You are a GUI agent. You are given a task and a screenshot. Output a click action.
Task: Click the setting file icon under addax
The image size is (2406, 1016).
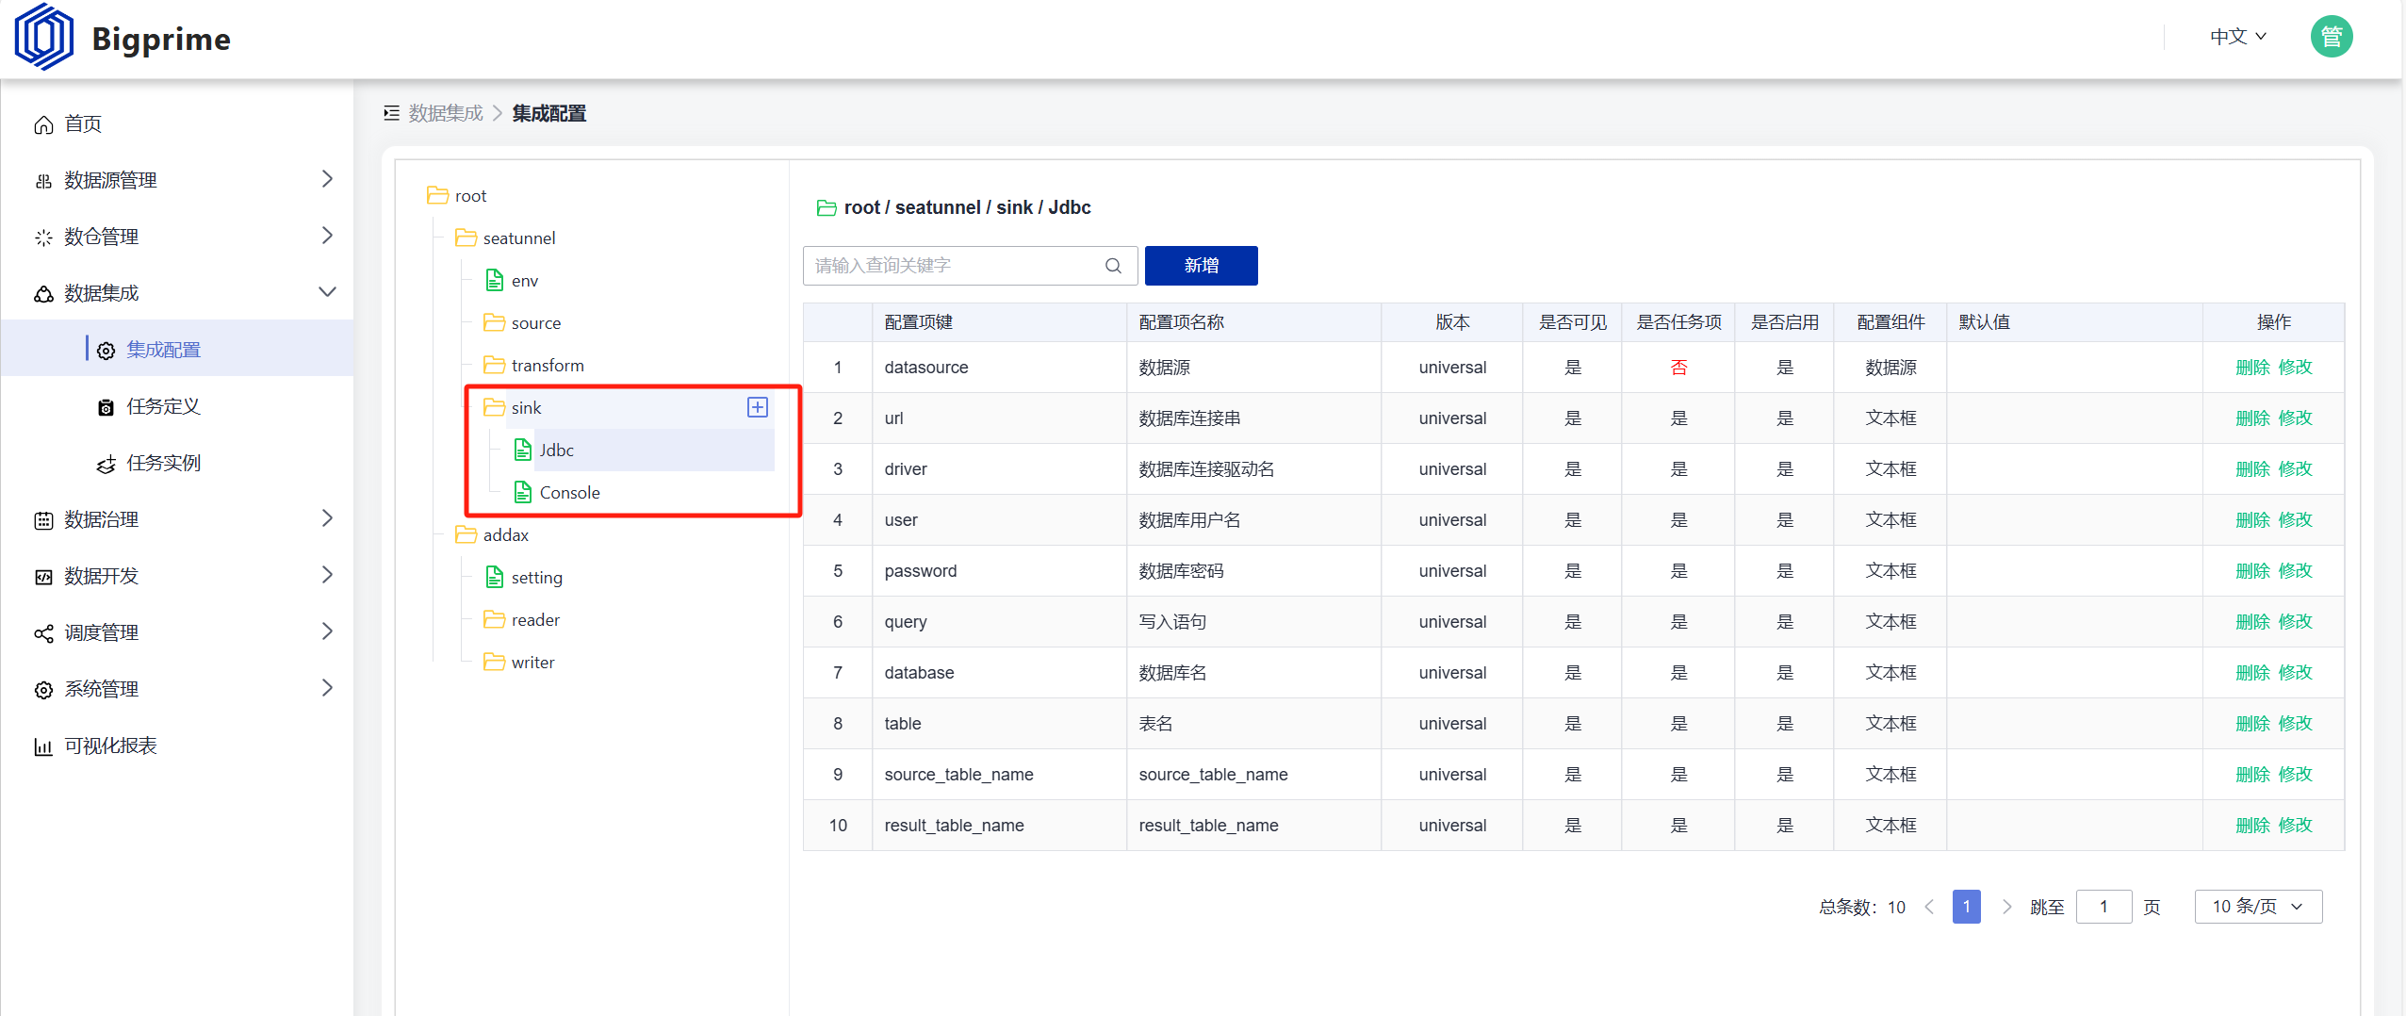pyautogui.click(x=494, y=577)
